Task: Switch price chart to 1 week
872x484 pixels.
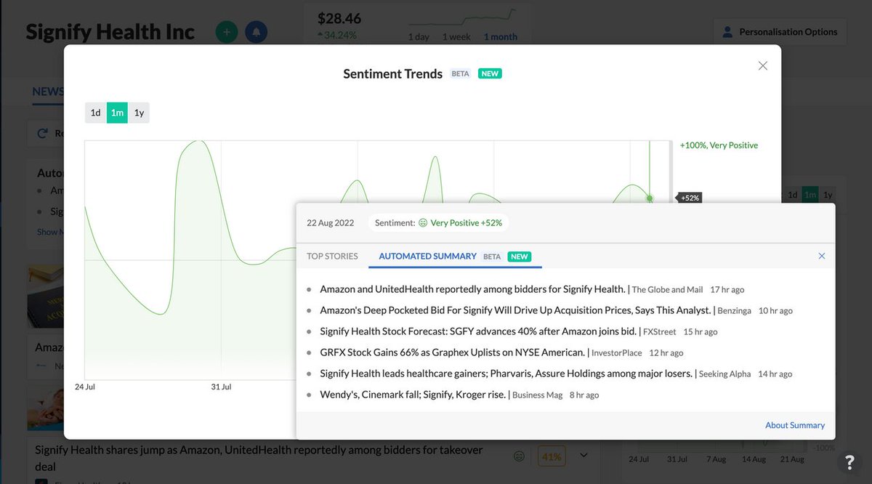Action: click(x=456, y=36)
